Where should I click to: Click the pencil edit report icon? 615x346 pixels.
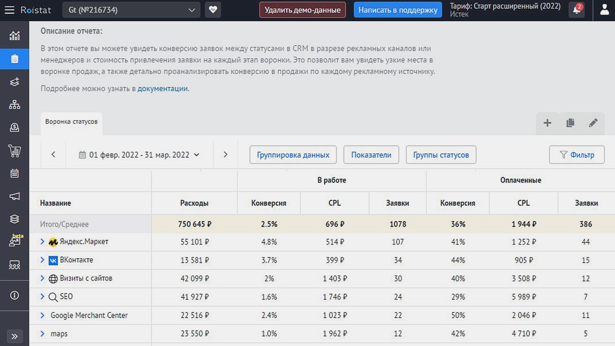tap(593, 123)
